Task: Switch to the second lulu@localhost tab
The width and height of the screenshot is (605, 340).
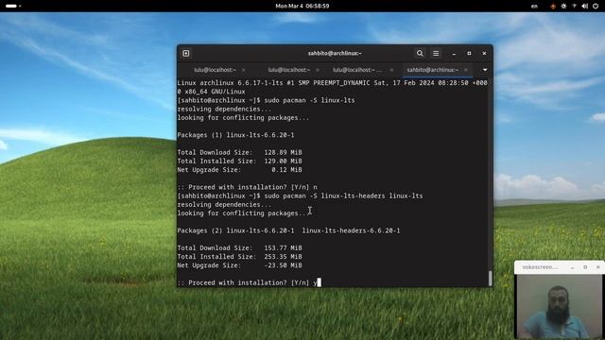Action: click(289, 70)
